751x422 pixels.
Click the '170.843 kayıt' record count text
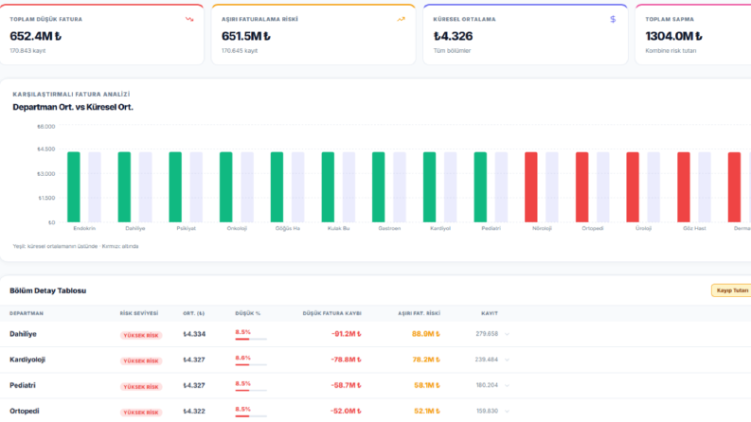pos(27,51)
